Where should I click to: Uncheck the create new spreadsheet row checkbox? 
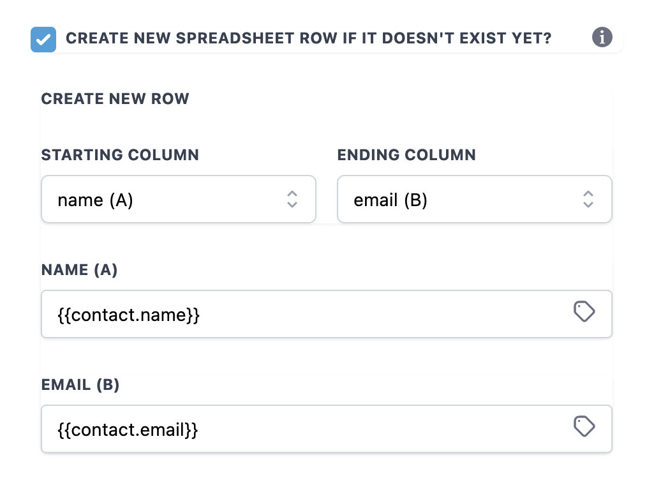pos(43,40)
